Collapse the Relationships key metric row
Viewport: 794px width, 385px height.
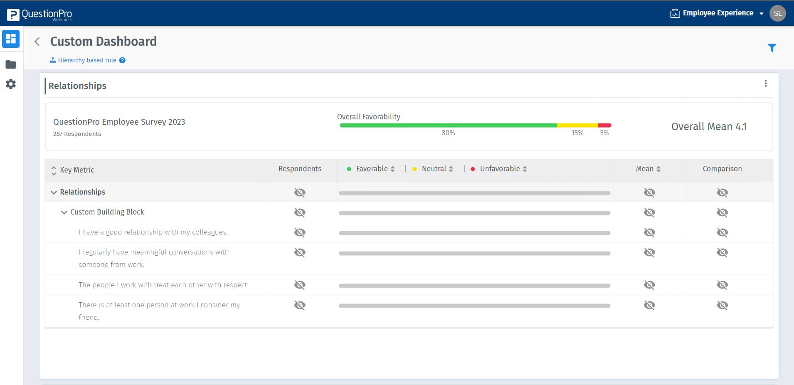point(54,192)
